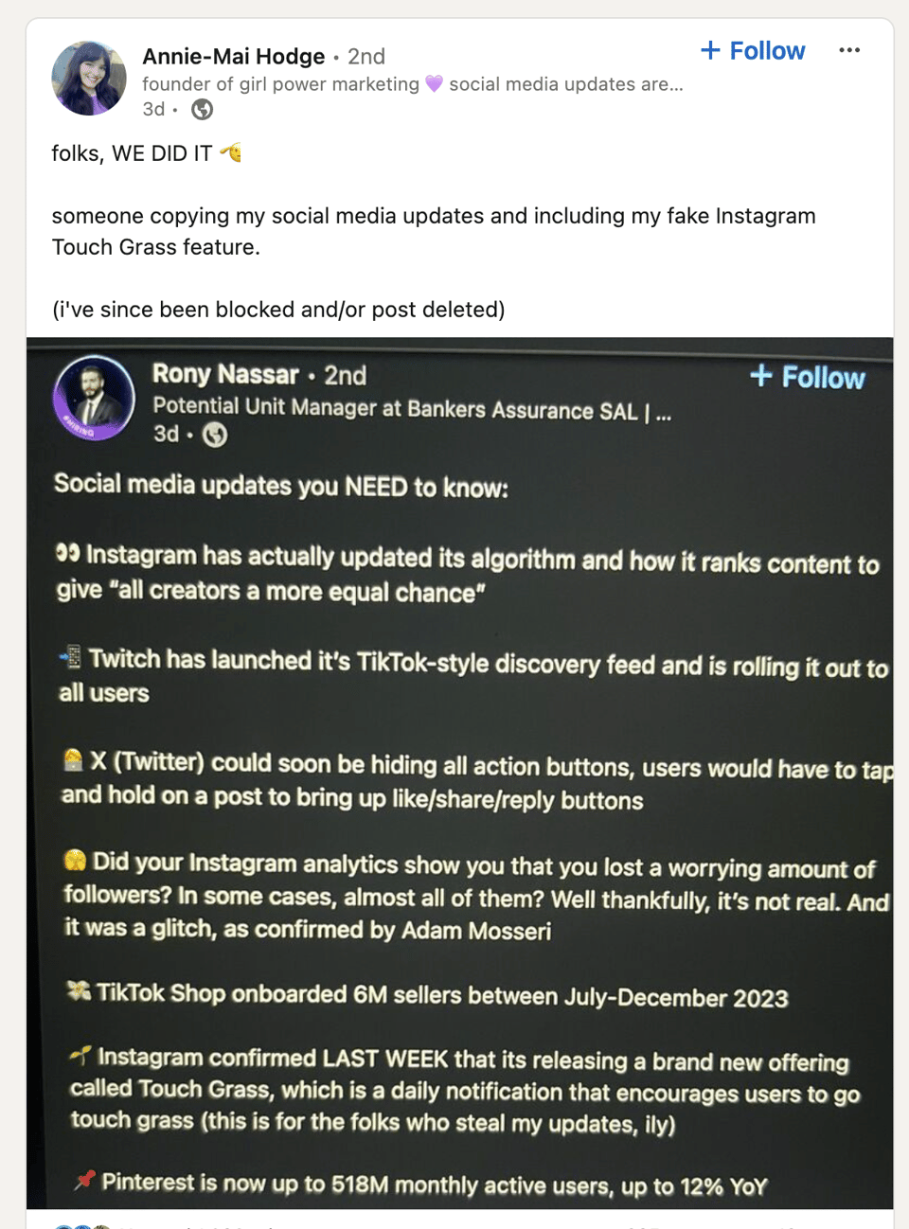Open the post's three-dot more options menu

(849, 50)
